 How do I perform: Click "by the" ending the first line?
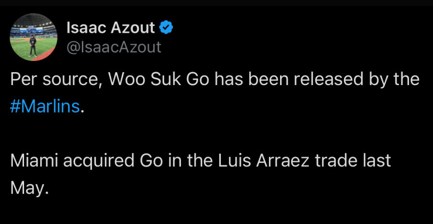point(389,79)
